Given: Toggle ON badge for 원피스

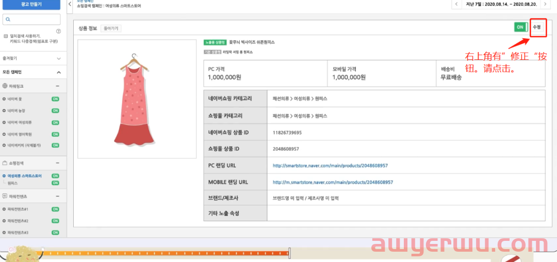Looking at the screenshot, I should point(55,183).
